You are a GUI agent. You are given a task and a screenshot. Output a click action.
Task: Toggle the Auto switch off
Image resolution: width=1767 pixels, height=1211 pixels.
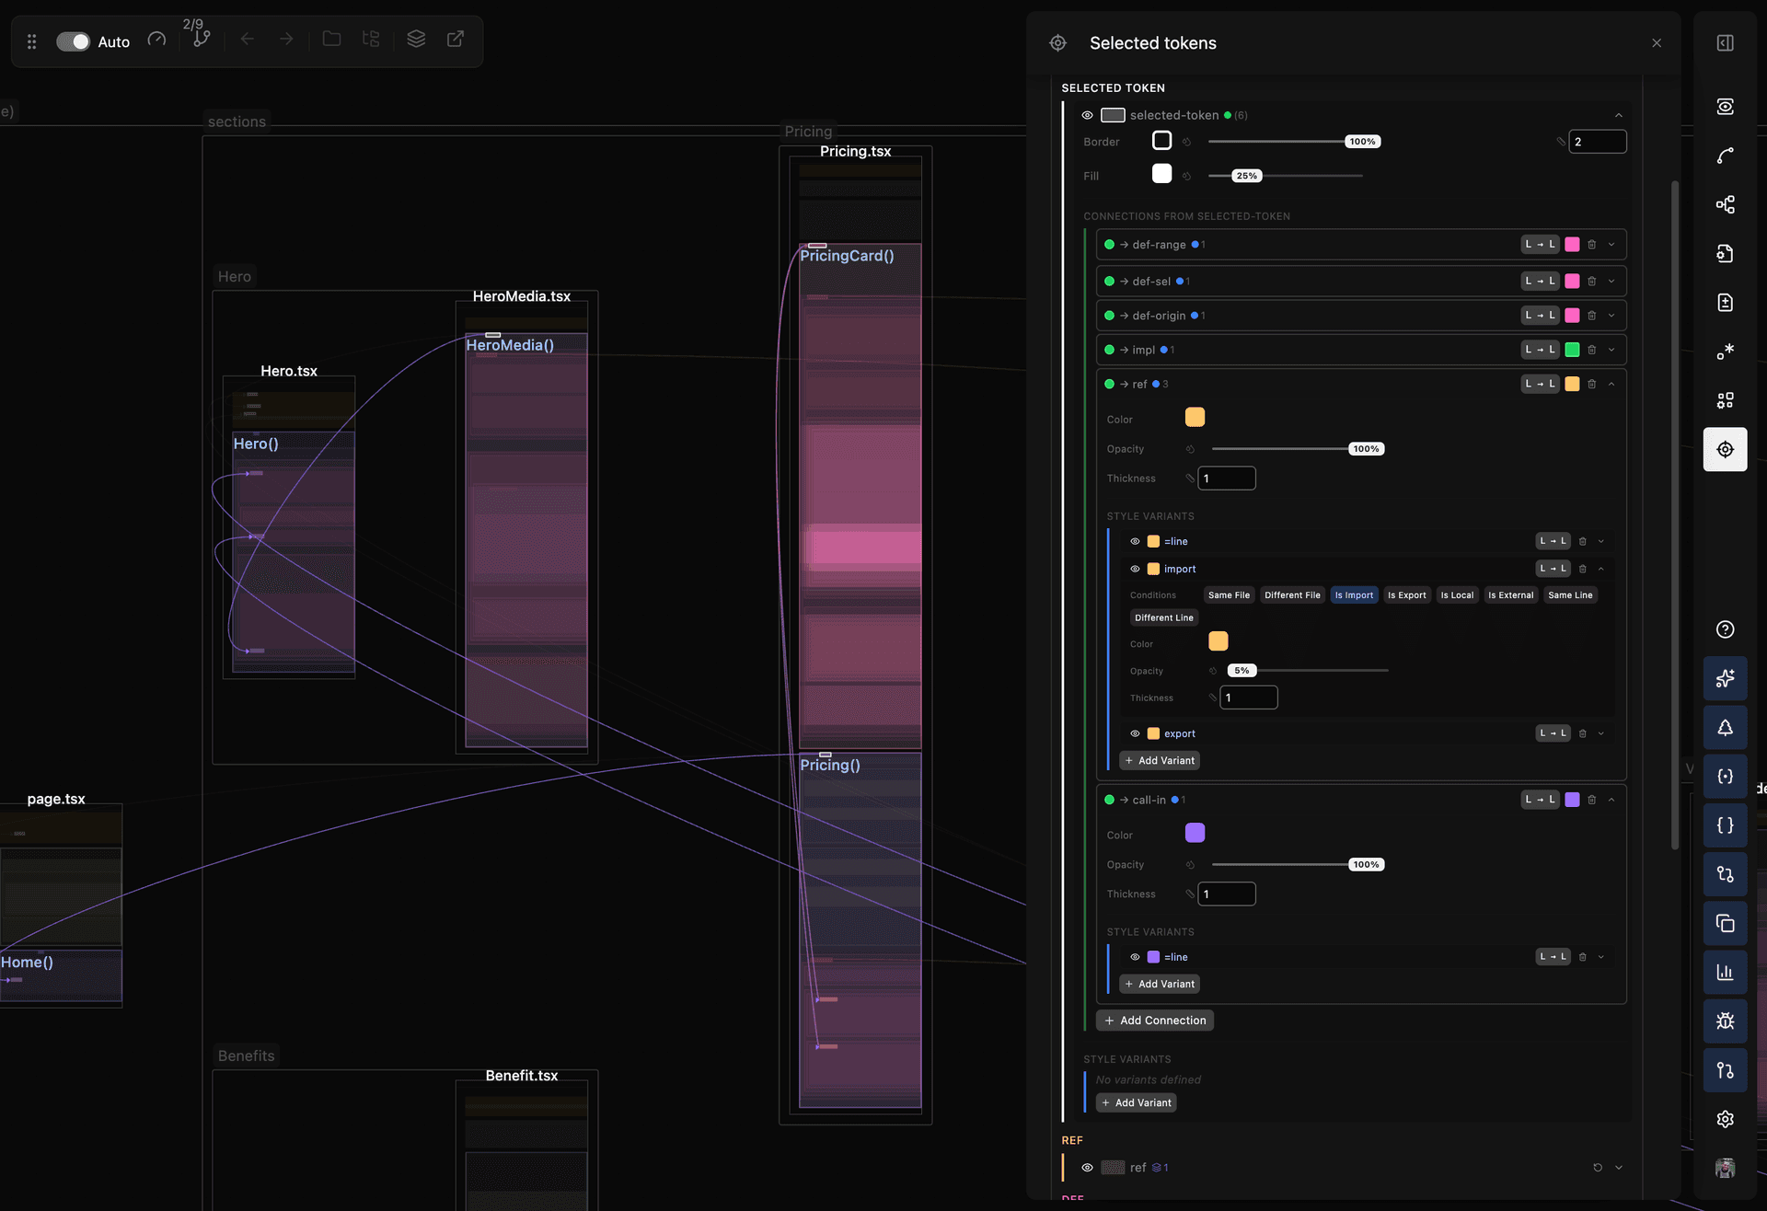(x=73, y=41)
